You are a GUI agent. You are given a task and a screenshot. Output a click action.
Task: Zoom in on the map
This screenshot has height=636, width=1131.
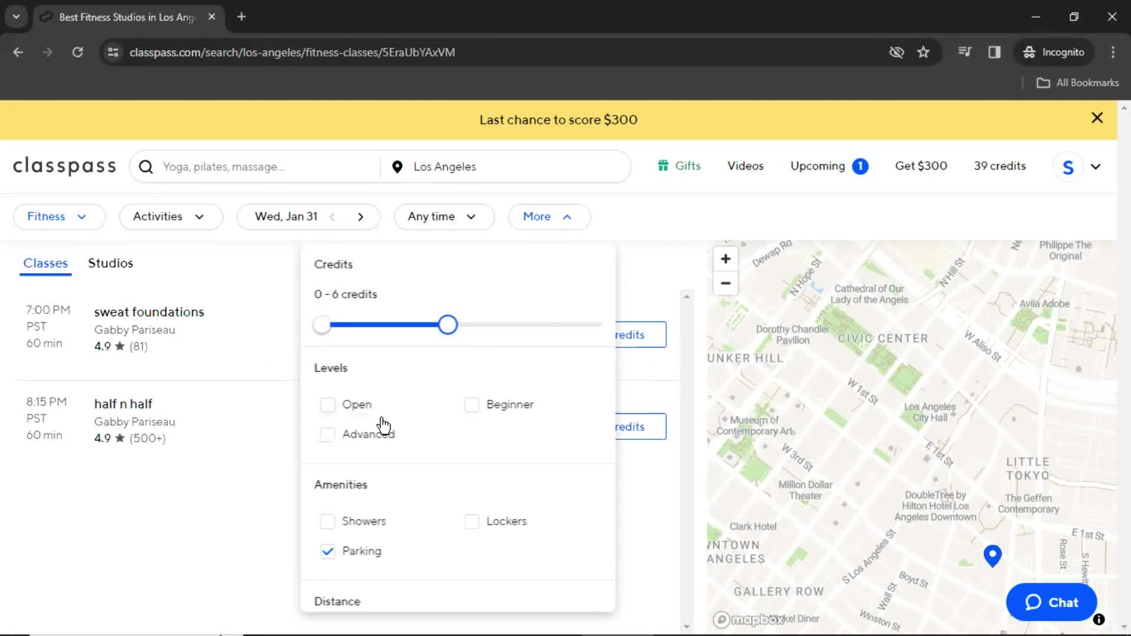726,259
